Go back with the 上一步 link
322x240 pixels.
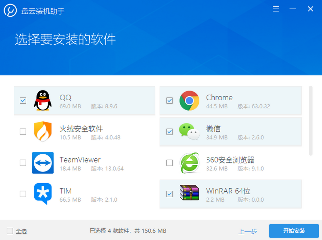(x=247, y=231)
